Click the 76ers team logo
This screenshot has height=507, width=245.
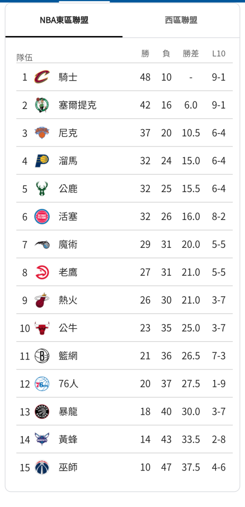pyautogui.click(x=42, y=384)
